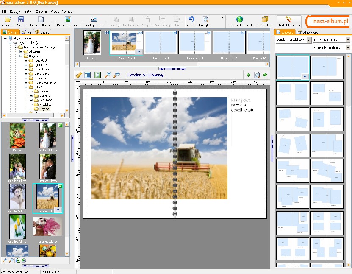The image size is (352, 274).
Task: Select the Produkty folder in the tree
Action: [45, 104]
